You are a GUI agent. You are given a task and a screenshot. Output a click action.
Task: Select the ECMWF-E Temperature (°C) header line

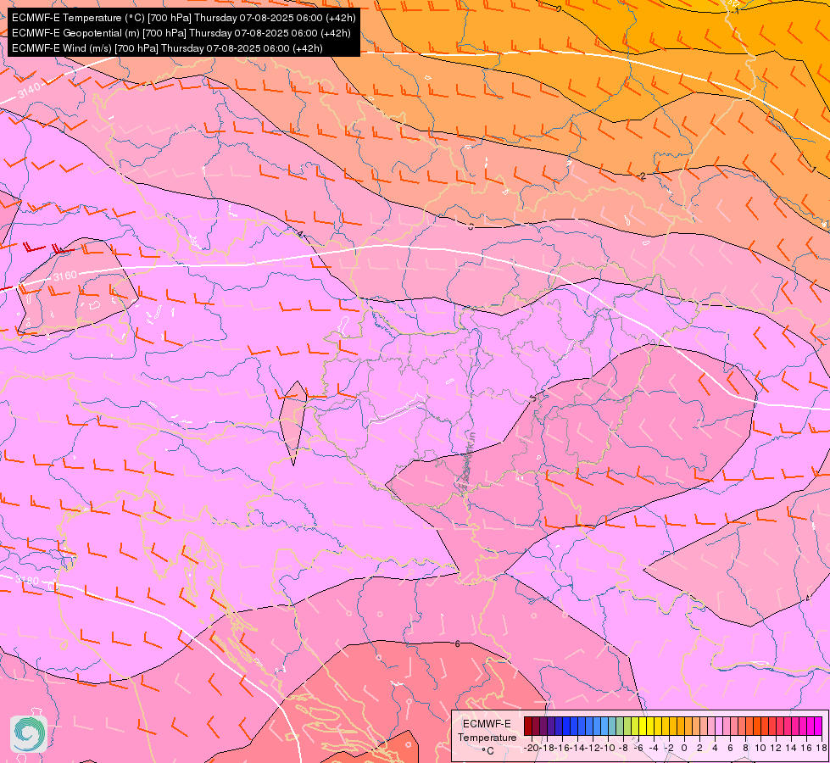(184, 18)
